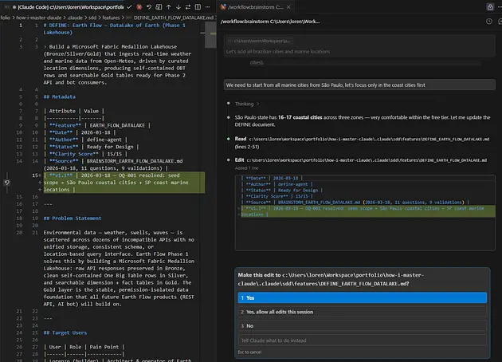The height and width of the screenshot is (362, 502).
Task: Expand the Thinking section chevron
Action: click(258, 104)
